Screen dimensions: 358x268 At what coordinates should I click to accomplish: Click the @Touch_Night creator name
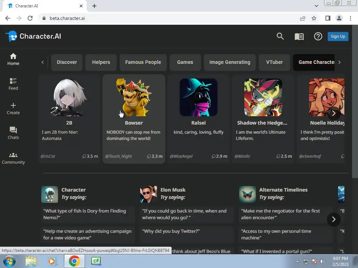click(x=119, y=156)
